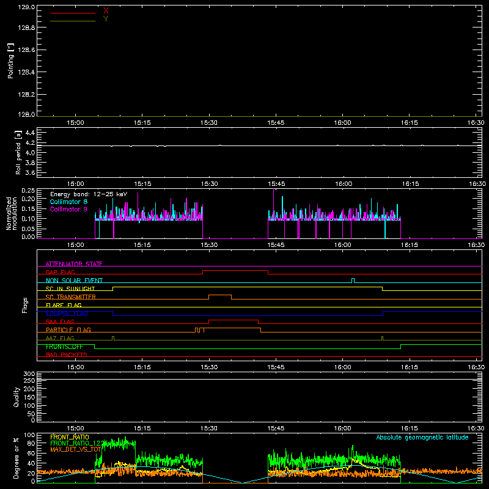Viewport: 489px width, 489px height.
Task: Click the Degrees or % axis title
Action: [x=16, y=458]
